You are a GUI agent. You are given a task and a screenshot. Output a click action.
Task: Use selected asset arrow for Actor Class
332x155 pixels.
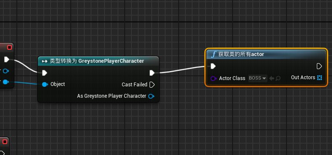pos(271,79)
